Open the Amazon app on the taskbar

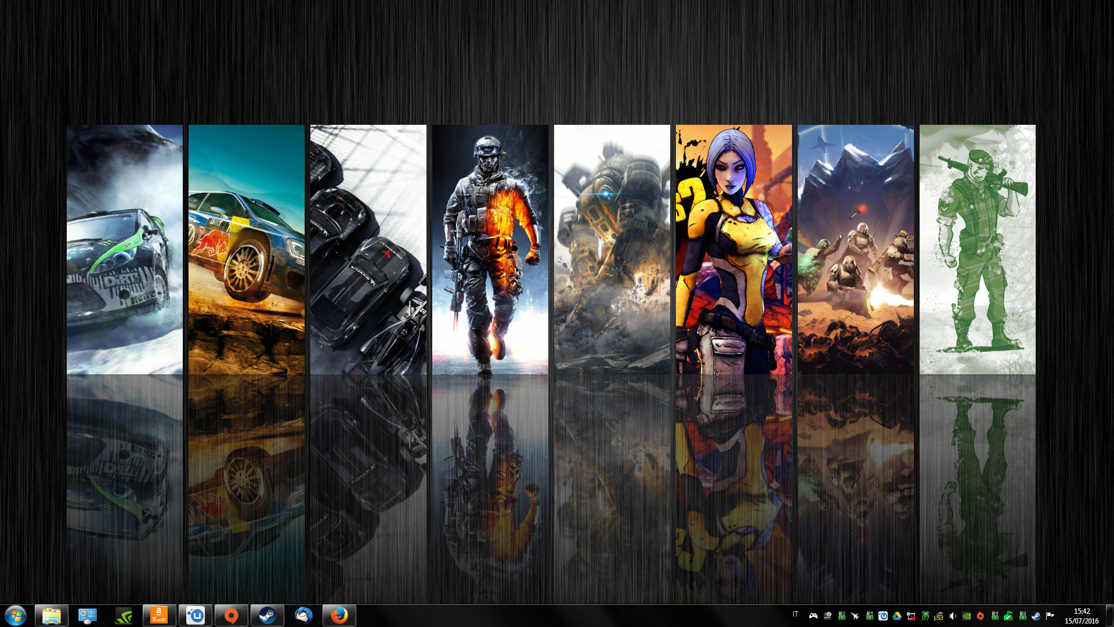158,615
